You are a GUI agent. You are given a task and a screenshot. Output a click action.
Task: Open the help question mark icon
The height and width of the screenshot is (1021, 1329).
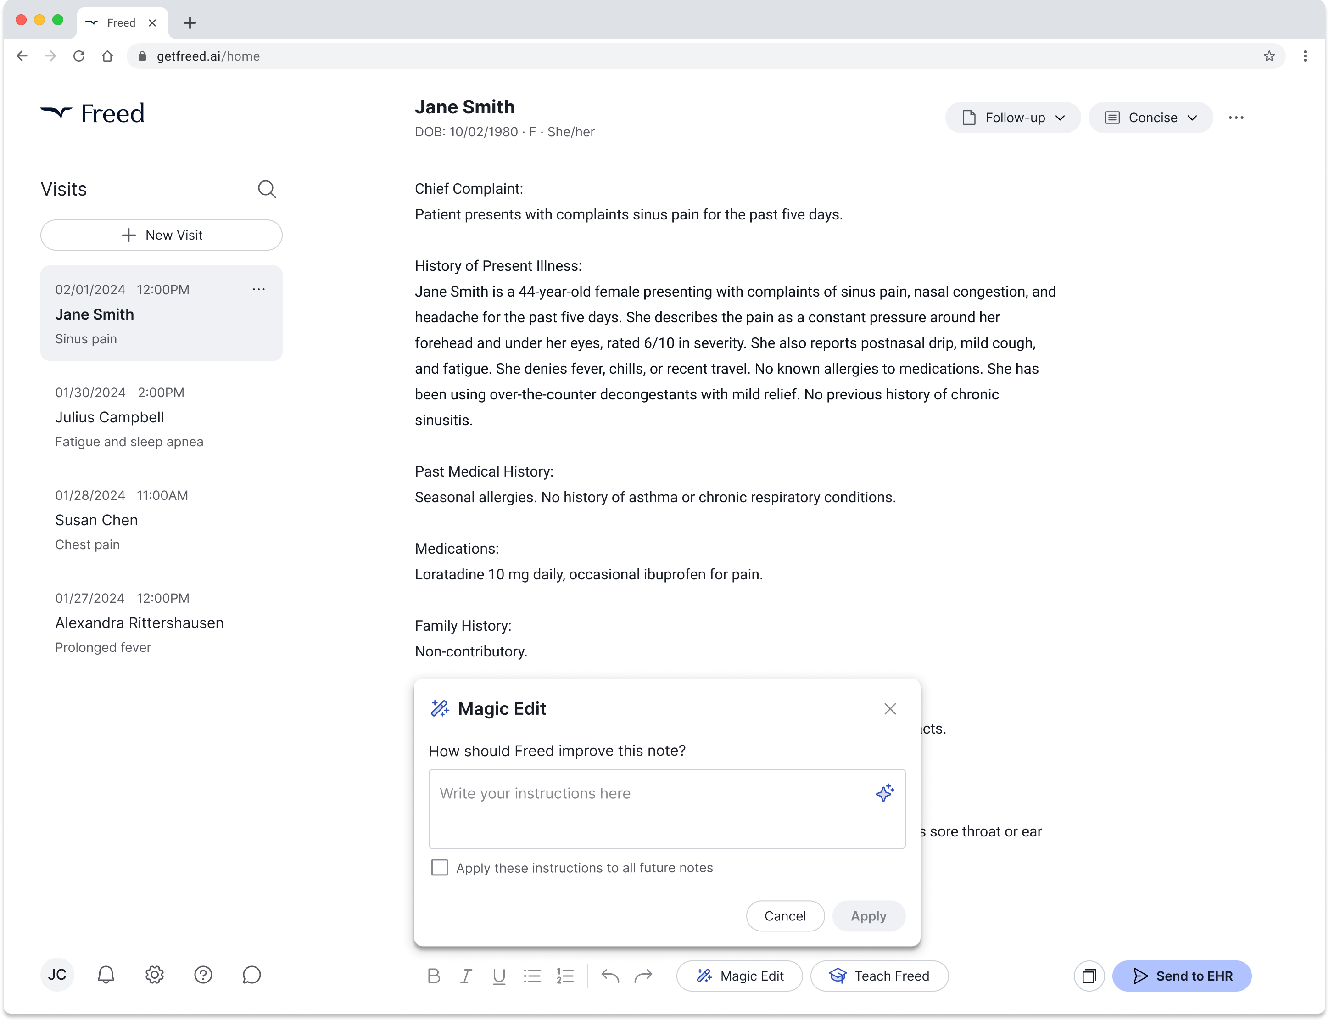click(x=203, y=975)
